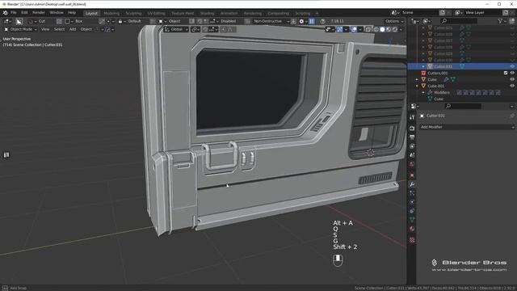
Task: Switch to the Rendering workspace tab
Action: (253, 13)
